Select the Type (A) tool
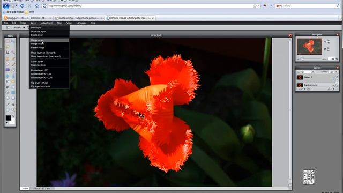The image size is (343, 193). tap(13, 105)
